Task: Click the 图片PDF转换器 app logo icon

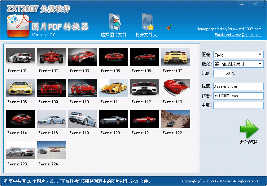Action: tap(18, 26)
